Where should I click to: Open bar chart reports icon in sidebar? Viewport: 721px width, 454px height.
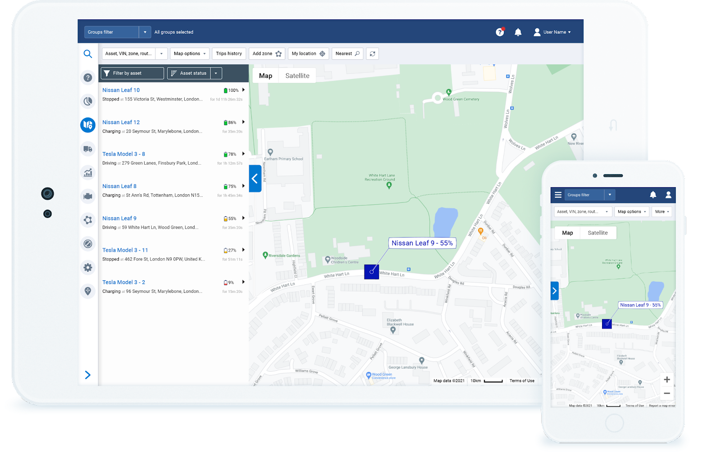pyautogui.click(x=88, y=172)
